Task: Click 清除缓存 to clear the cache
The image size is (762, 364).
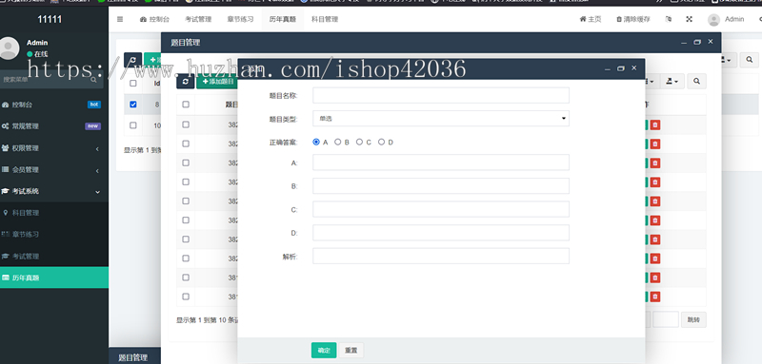Action: (x=632, y=19)
